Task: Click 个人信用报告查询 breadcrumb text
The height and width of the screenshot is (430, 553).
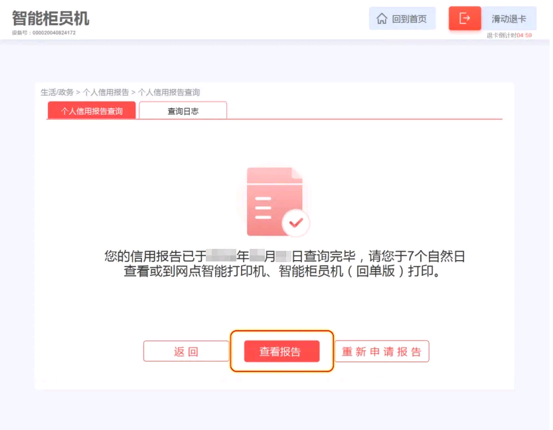Action: click(x=170, y=93)
